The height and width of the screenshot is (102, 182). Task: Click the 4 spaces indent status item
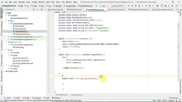coord(171,101)
